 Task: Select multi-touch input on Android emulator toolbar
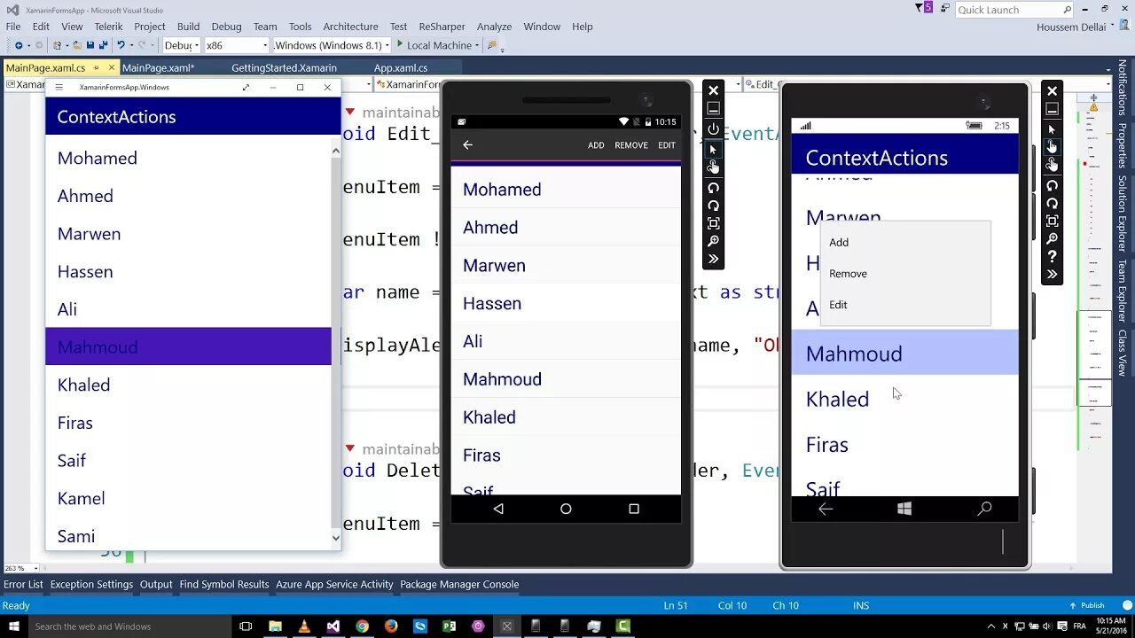click(x=713, y=167)
